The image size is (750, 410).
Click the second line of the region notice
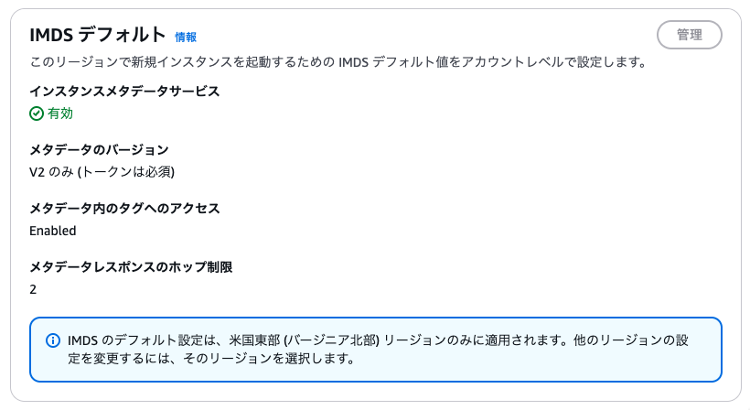point(211,359)
